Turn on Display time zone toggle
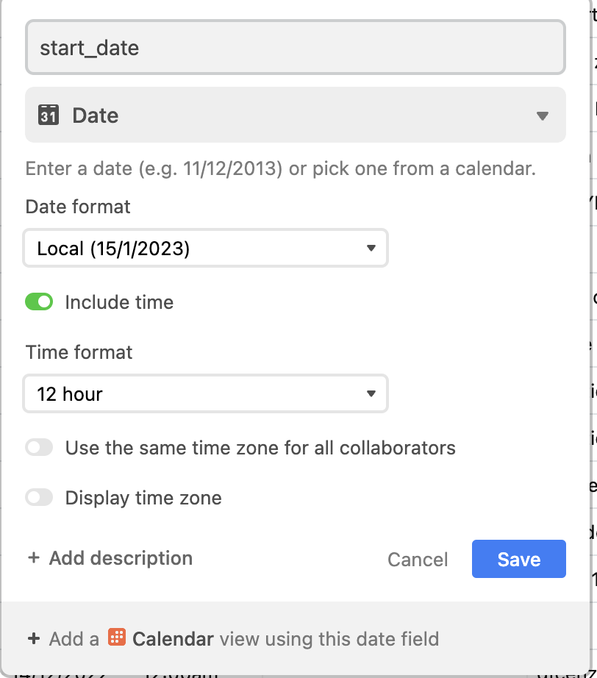 click(39, 497)
